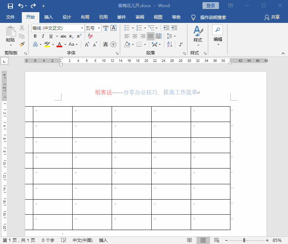Expand the change case Aa dropdown

point(77,44)
